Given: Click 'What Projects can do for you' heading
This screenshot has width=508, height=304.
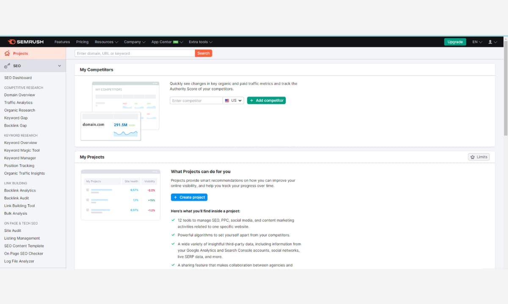Looking at the screenshot, I should tap(201, 171).
